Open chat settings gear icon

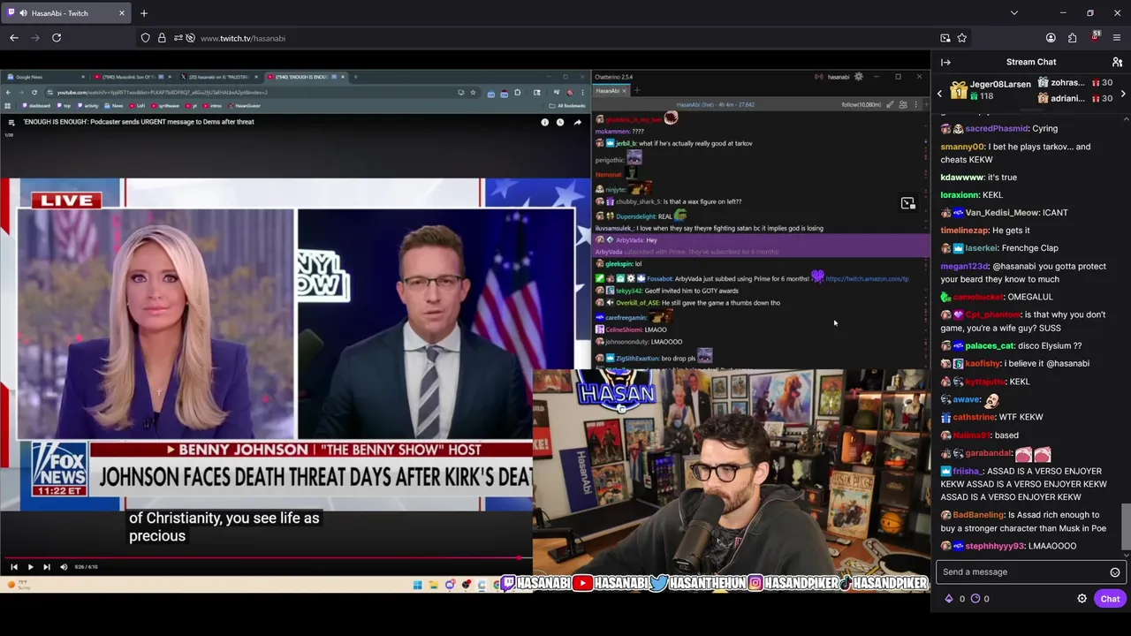(1082, 599)
